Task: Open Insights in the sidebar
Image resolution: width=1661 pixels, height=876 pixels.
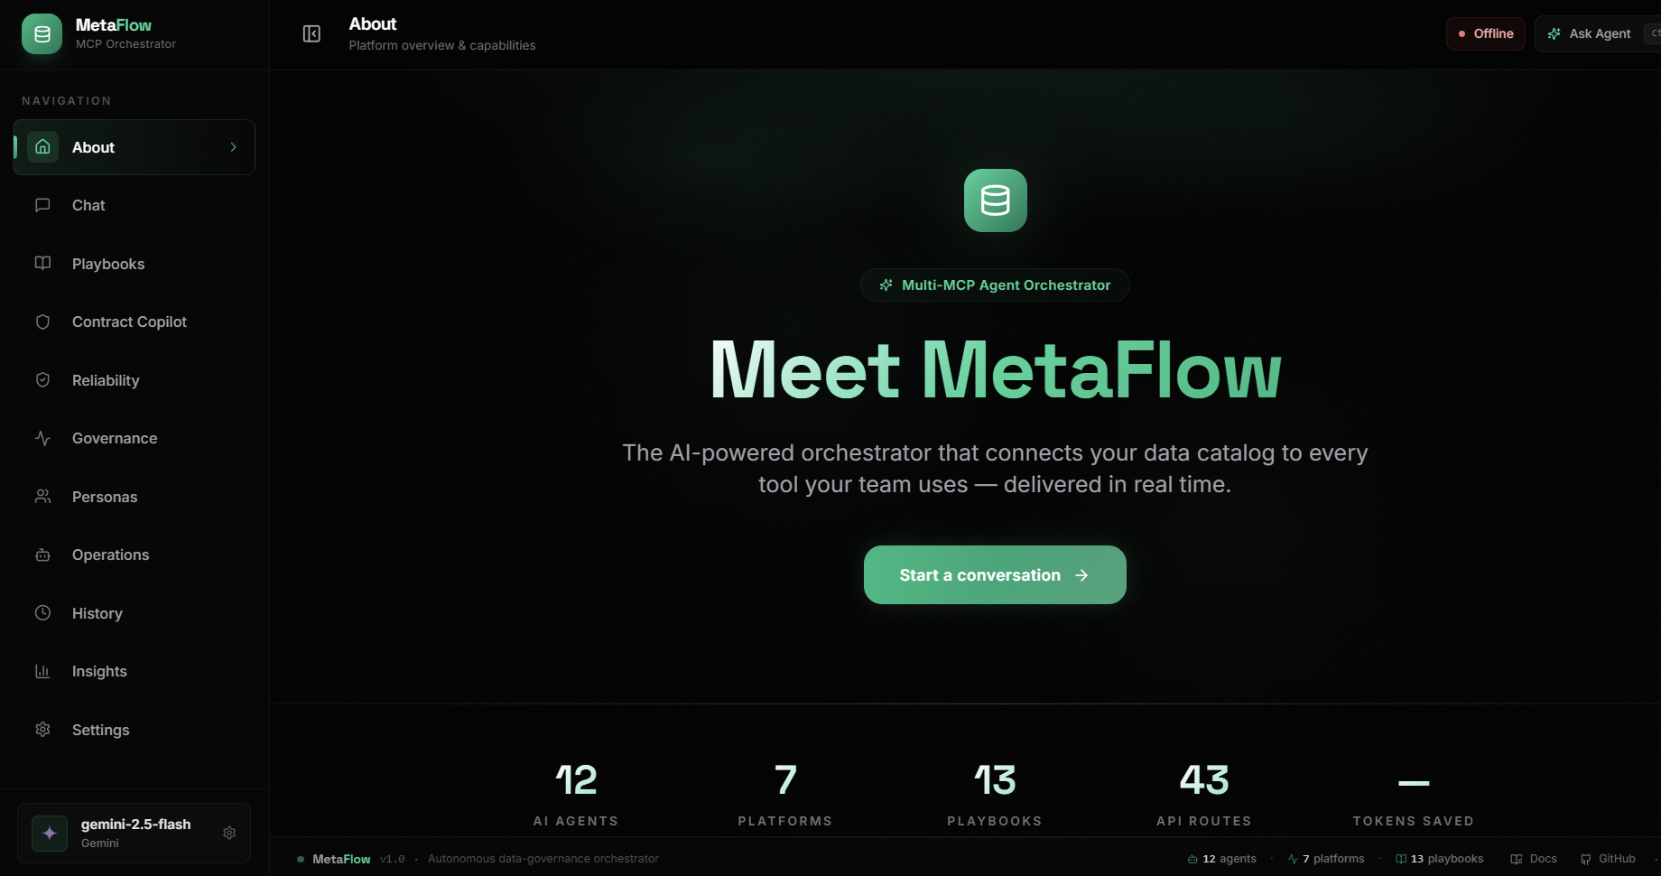Action: [x=135, y=671]
